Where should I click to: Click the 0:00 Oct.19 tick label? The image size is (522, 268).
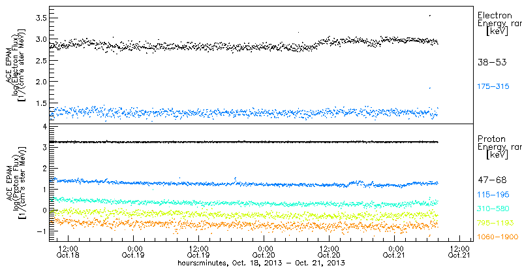[x=133, y=252]
